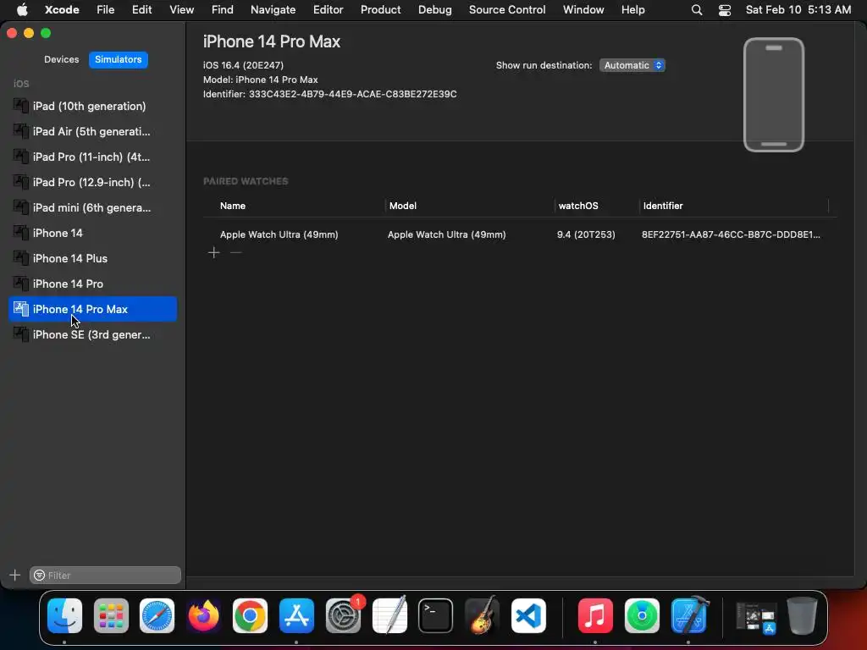The height and width of the screenshot is (650, 867).
Task: Launch Firefox from the Dock
Action: click(x=203, y=616)
